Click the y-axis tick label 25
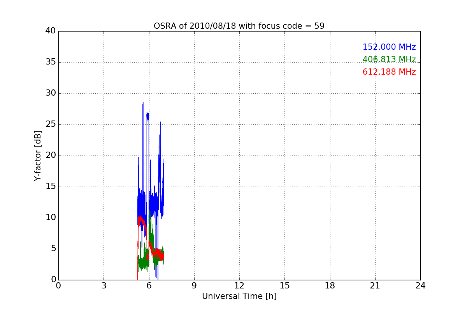Viewport: 467px width, 311px height. [50, 124]
